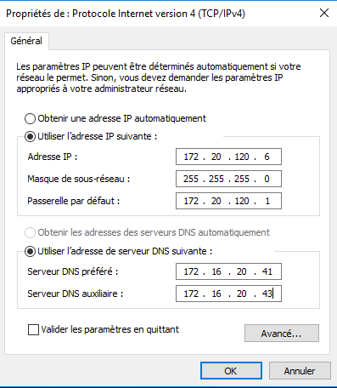Click the dialog title bar text
The image size is (337, 388).
(126, 14)
